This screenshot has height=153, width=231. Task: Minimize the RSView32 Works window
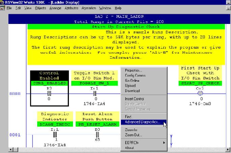[x=228, y=2]
